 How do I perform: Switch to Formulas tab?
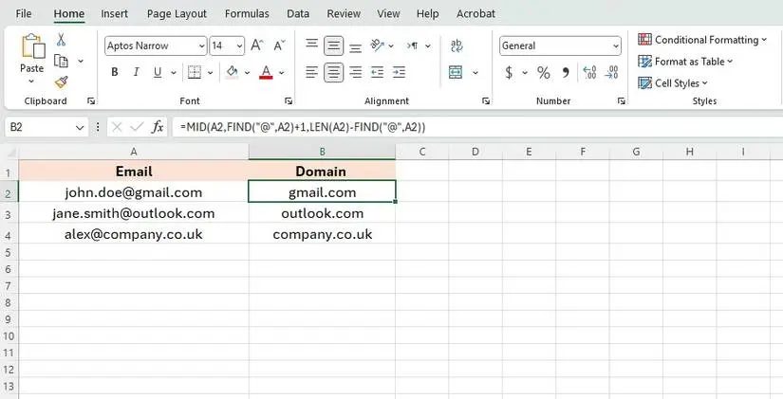pos(247,13)
